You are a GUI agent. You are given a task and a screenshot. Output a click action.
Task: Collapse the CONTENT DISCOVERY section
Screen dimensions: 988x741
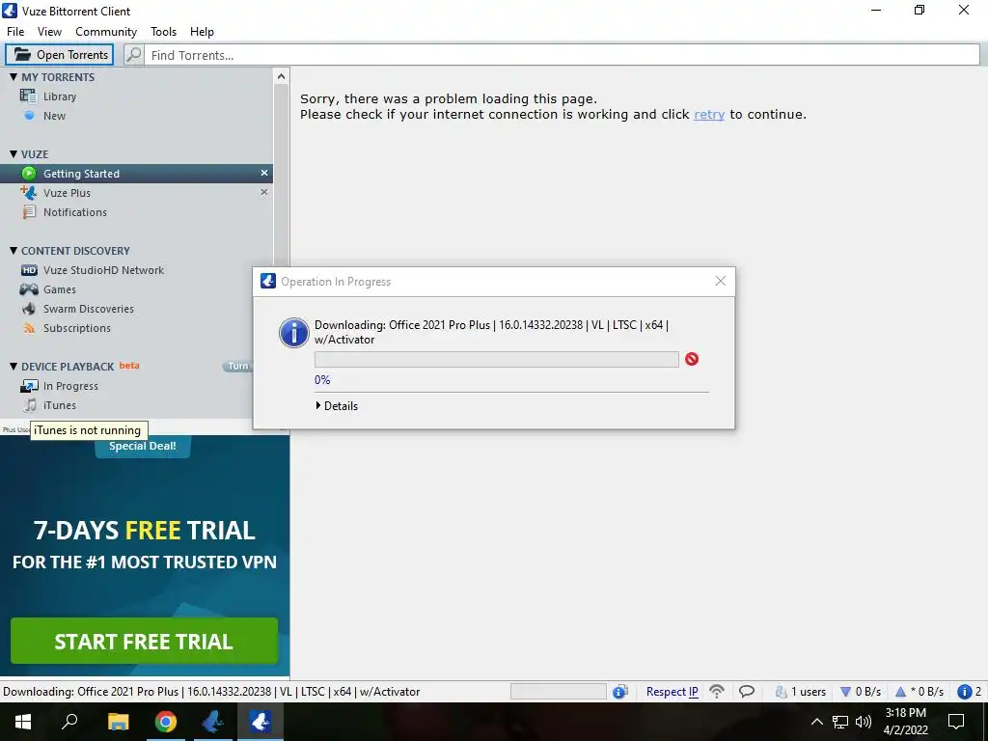[14, 250]
